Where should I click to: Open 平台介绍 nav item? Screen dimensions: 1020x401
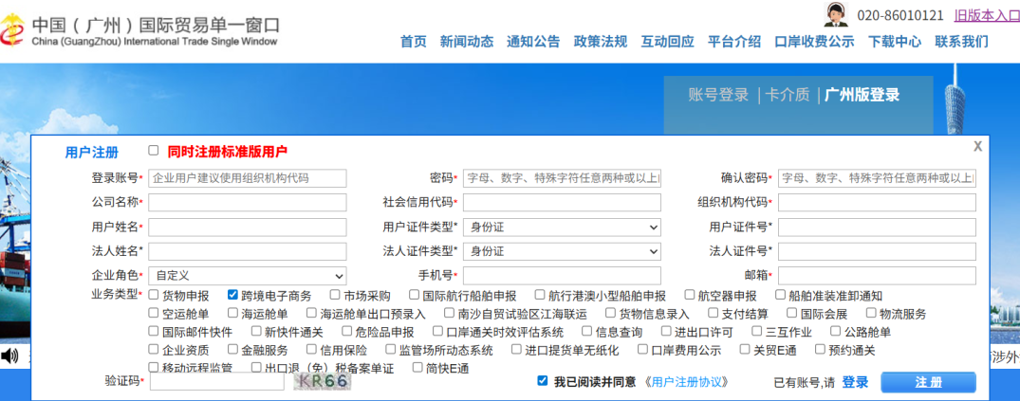click(734, 42)
